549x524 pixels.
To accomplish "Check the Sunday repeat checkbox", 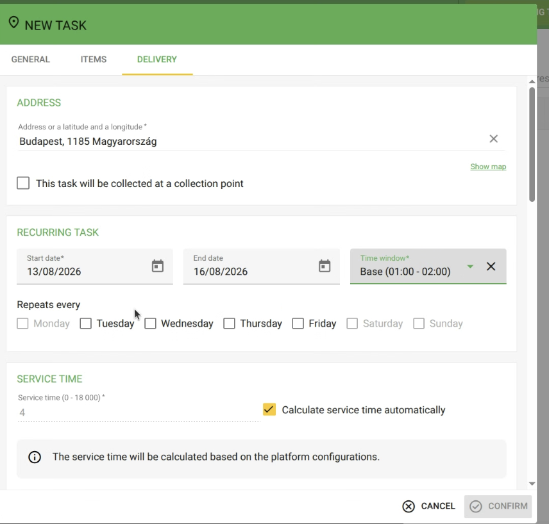I will (x=419, y=323).
